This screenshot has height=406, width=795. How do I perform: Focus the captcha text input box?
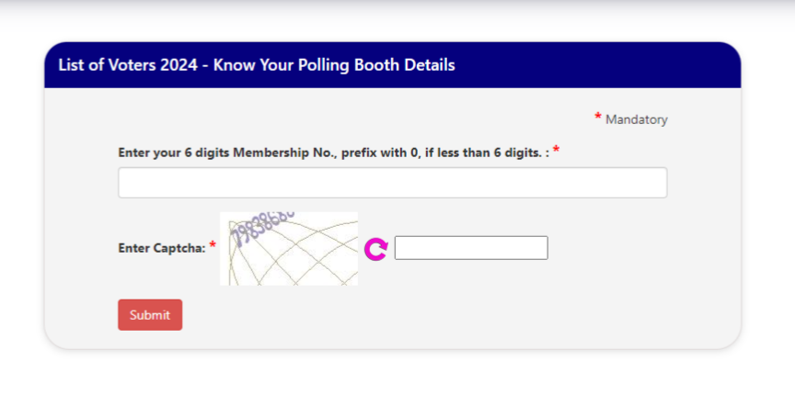pyautogui.click(x=471, y=248)
